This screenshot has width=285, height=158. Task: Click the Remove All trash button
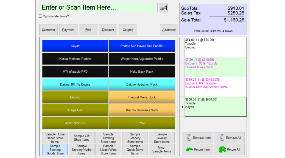[x=229, y=138]
